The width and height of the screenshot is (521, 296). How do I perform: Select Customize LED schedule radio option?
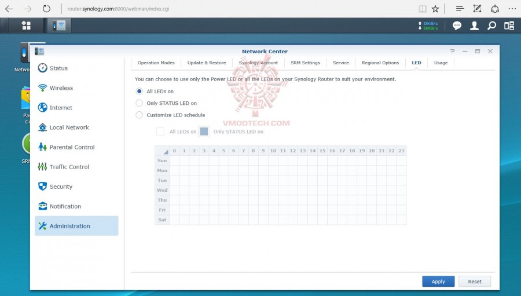[139, 115]
